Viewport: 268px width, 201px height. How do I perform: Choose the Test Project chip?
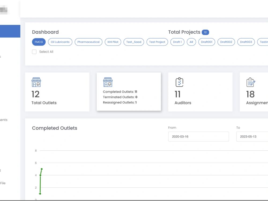[157, 42]
